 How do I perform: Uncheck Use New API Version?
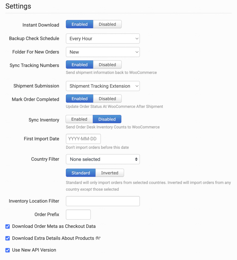click(8, 250)
